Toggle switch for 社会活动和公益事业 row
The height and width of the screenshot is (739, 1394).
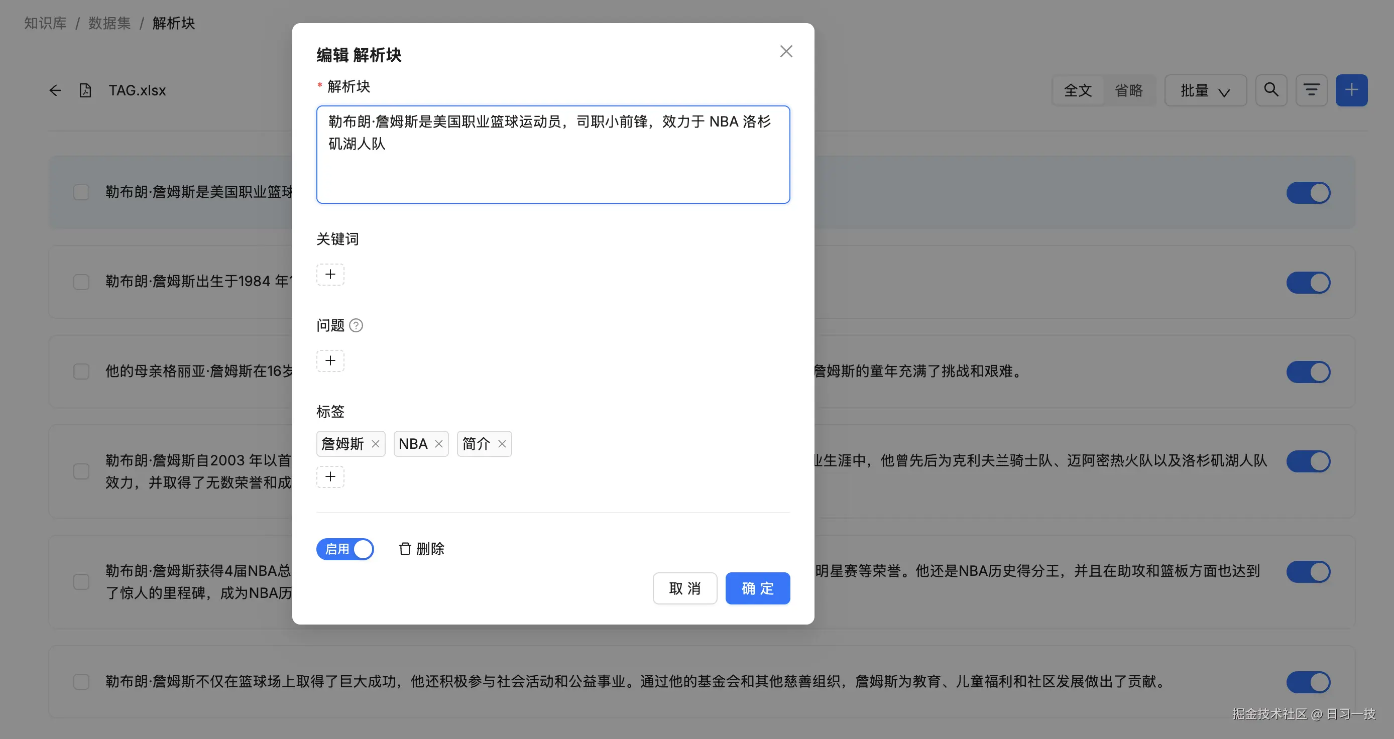(x=1309, y=682)
